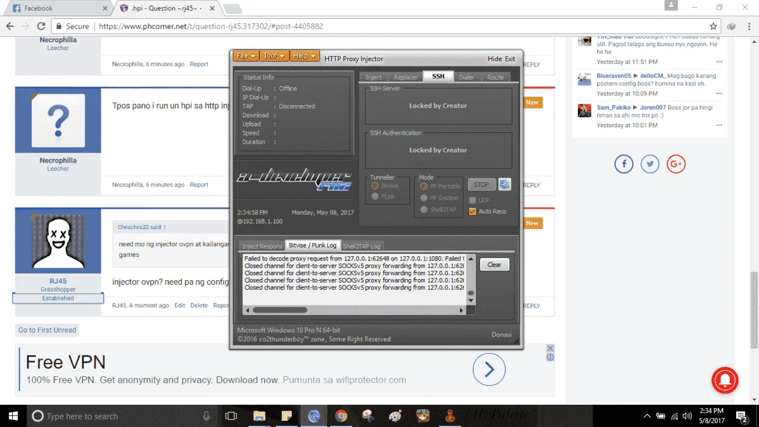Switch to the Inject tab
This screenshot has width=759, height=427.
pos(374,77)
